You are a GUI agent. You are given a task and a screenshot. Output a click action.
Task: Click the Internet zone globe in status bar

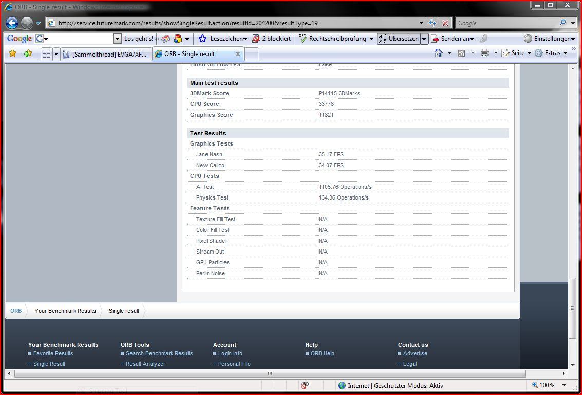point(342,385)
